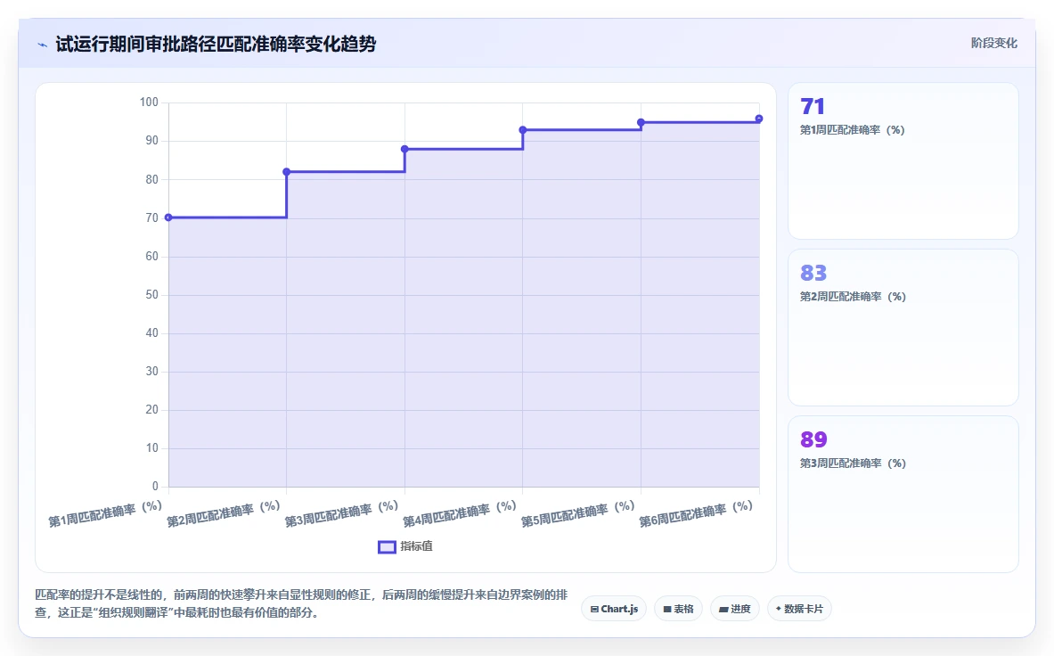The image size is (1054, 656).
Task: Select the card showing value 89
Action: (x=903, y=494)
